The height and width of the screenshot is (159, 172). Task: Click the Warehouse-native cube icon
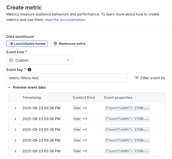pyautogui.click(x=55, y=44)
